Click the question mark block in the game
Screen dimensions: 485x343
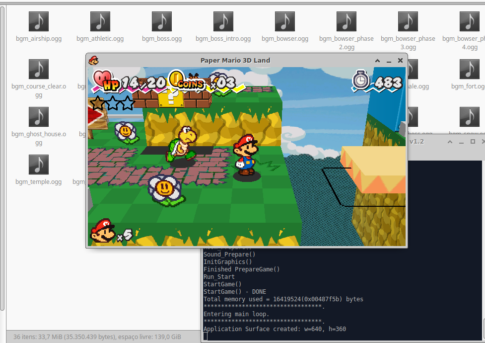tap(171, 97)
